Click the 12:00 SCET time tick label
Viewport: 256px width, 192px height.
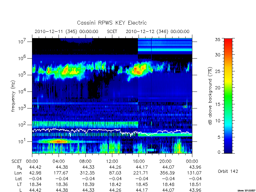pyautogui.click(x=112, y=161)
